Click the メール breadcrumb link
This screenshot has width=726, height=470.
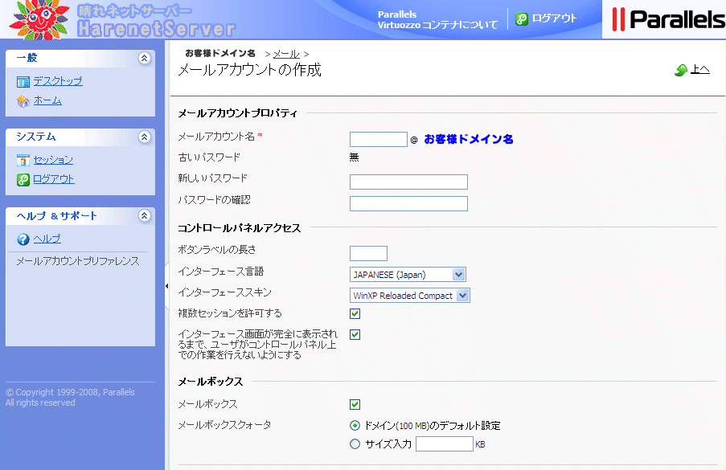[x=286, y=54]
